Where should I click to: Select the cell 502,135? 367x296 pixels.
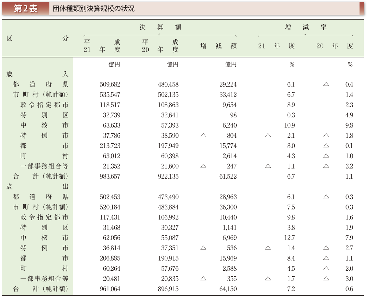pyautogui.click(x=168, y=95)
